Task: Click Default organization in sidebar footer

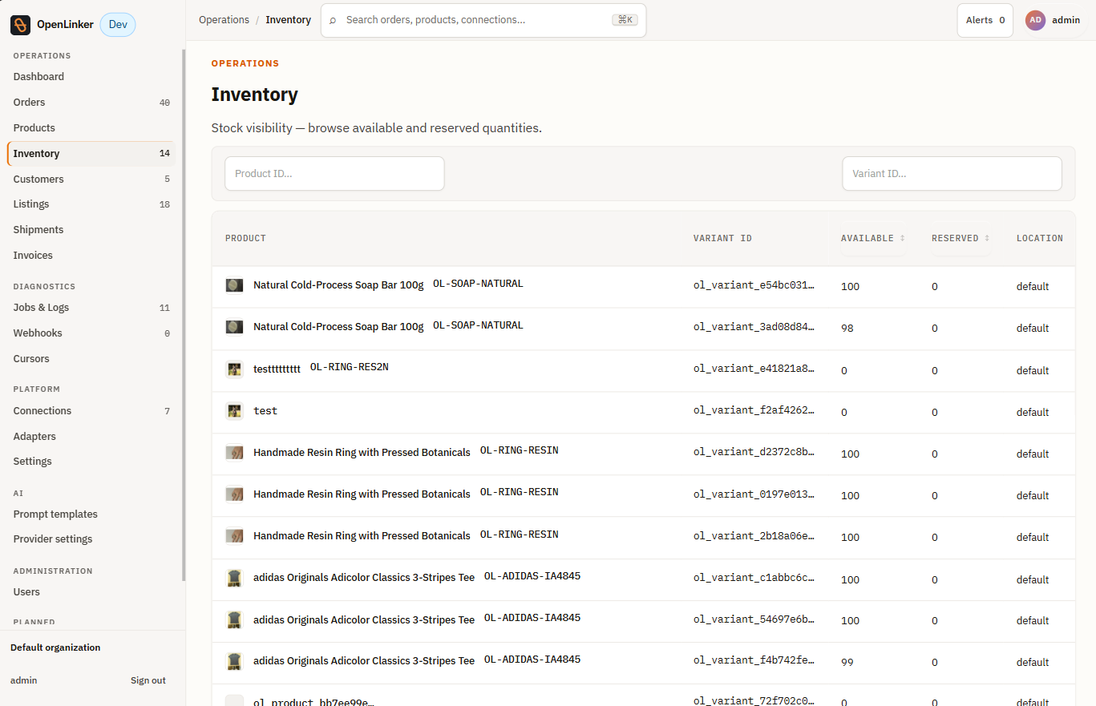Action: click(55, 648)
